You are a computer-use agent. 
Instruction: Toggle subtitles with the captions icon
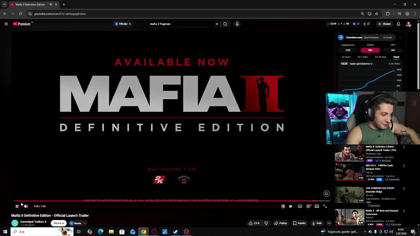pyautogui.click(x=300, y=206)
